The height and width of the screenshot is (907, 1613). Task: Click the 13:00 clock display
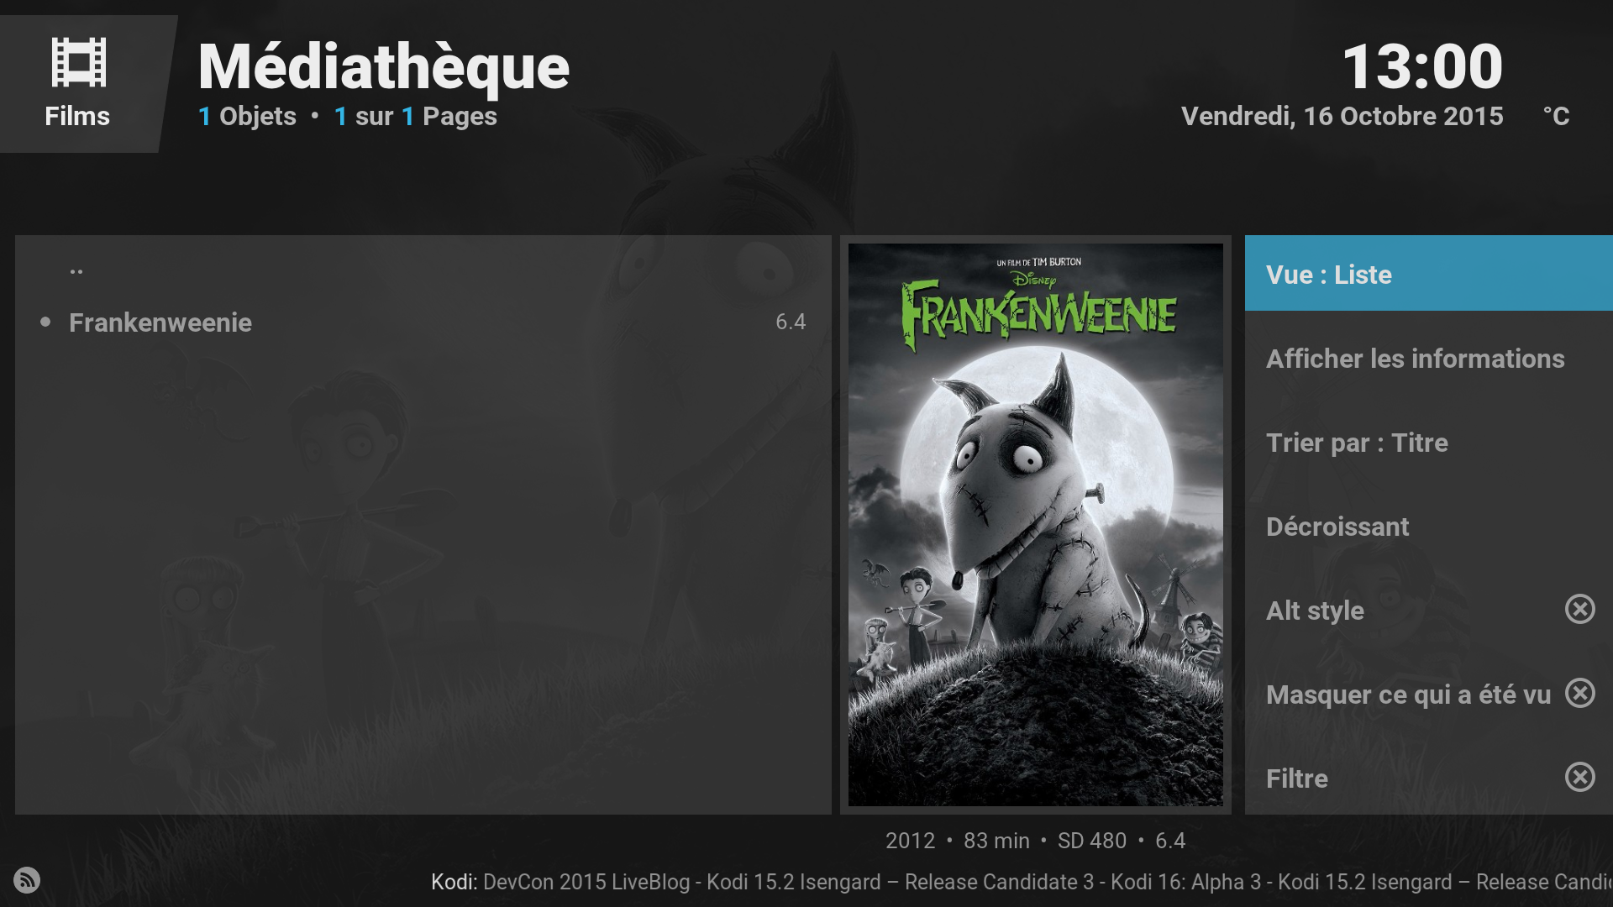click(1422, 66)
